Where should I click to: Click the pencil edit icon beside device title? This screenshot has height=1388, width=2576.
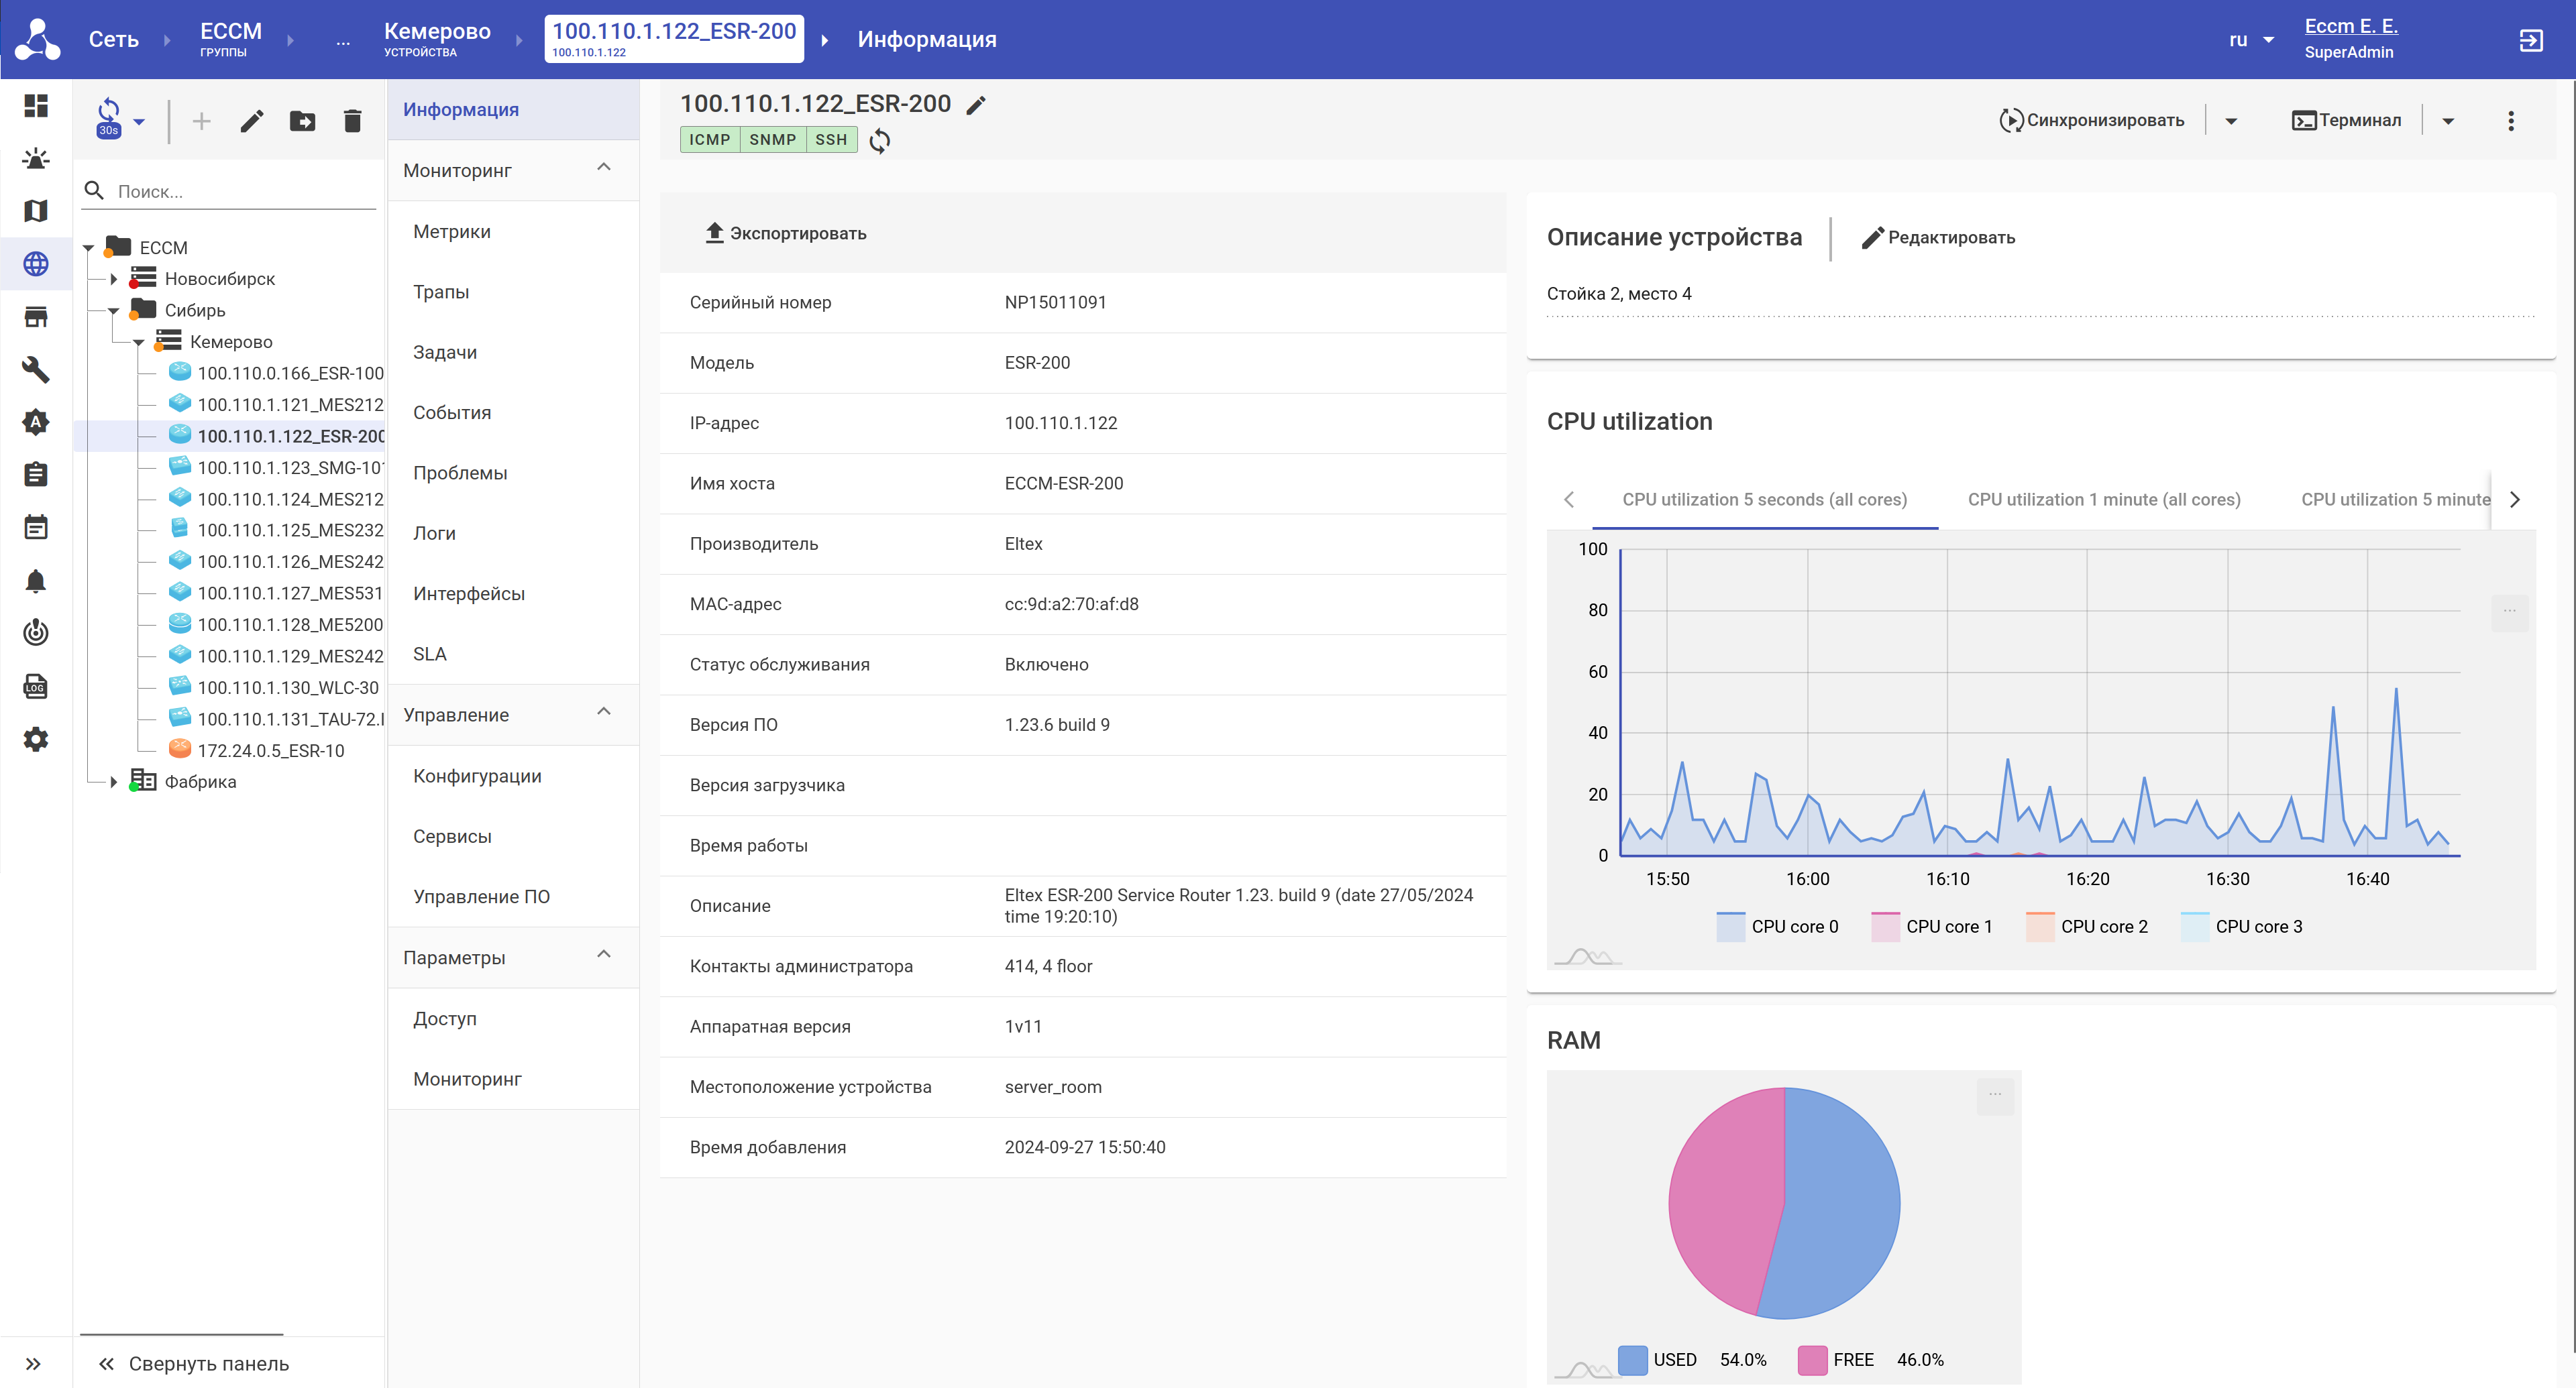[976, 105]
